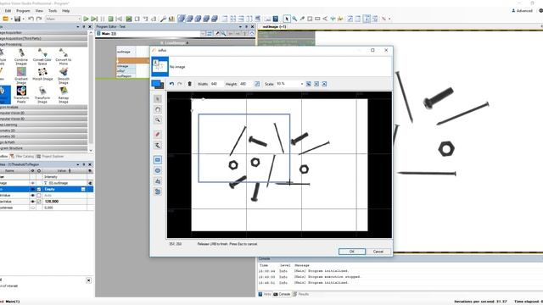Open the Tools menu
The height and width of the screenshot is (305, 543).
[x=53, y=11]
